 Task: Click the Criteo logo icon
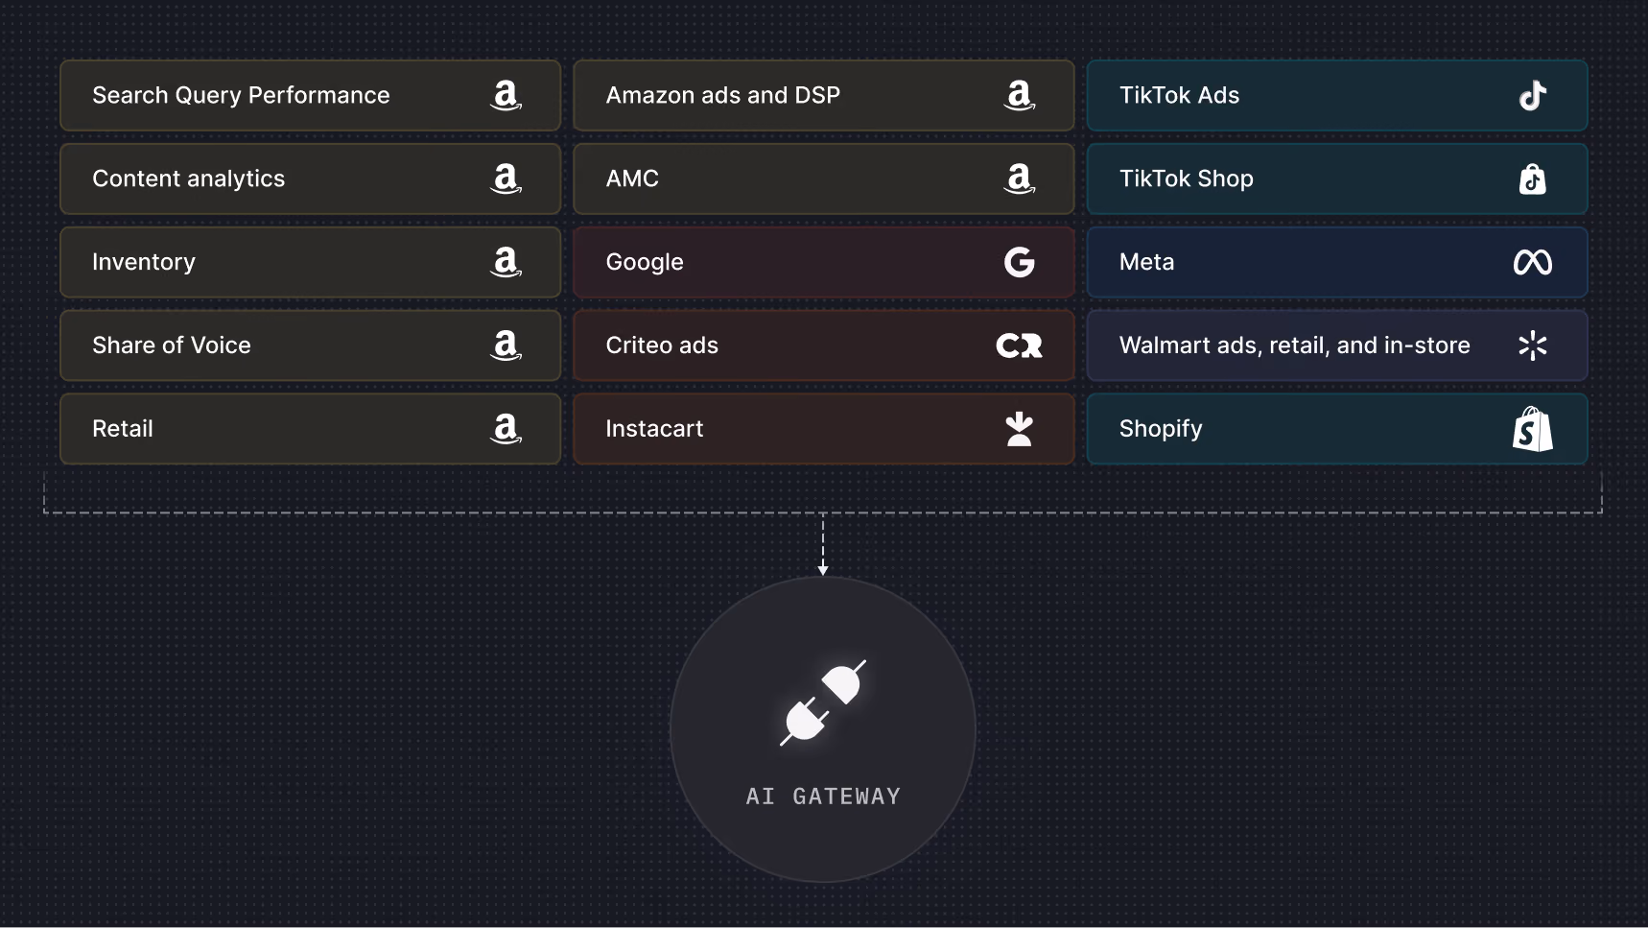pos(1019,345)
